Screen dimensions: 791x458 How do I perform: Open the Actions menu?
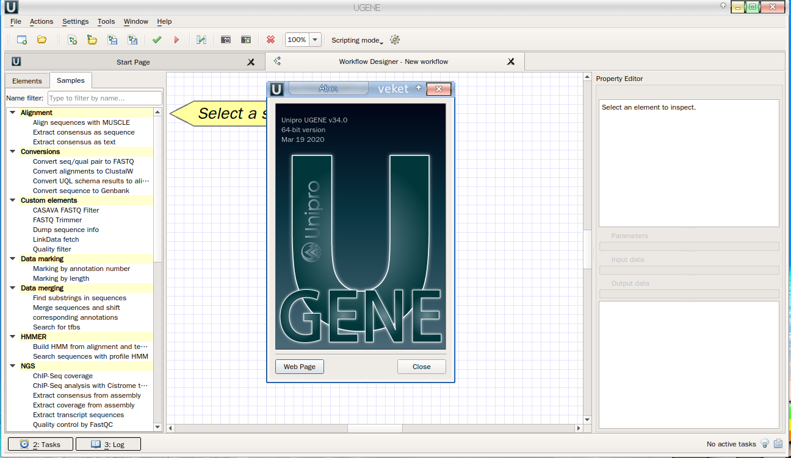pos(42,21)
